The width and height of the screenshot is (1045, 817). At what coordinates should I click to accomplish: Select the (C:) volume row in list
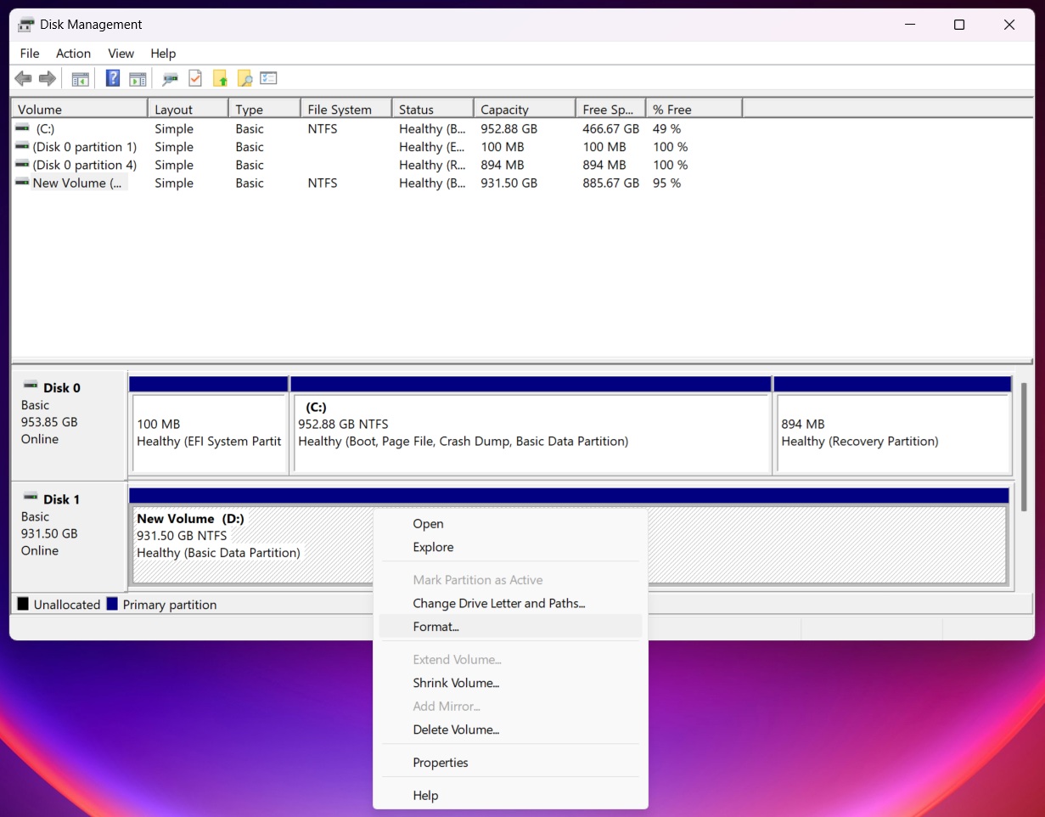click(44, 129)
